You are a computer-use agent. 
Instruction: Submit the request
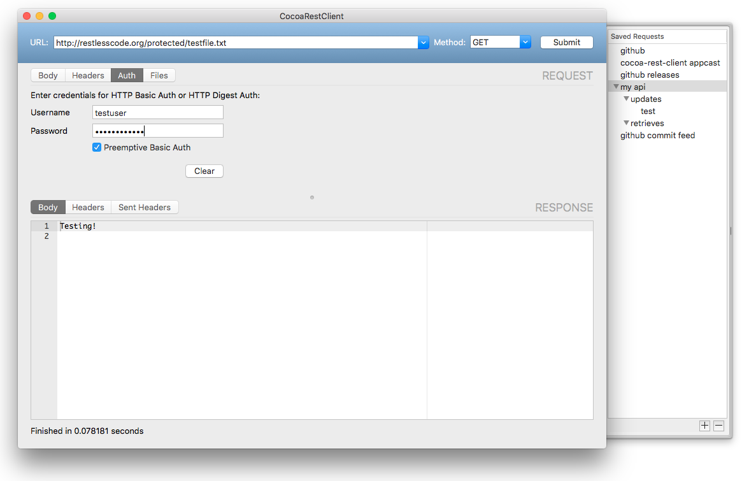click(x=566, y=42)
